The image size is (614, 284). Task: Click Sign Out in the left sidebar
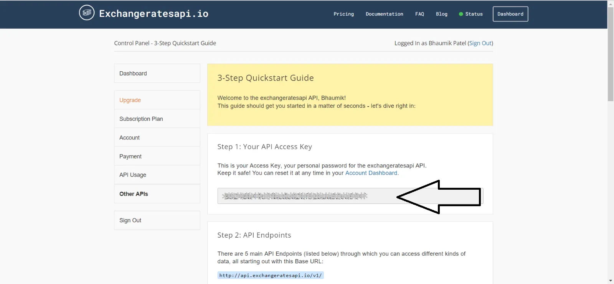point(157,220)
